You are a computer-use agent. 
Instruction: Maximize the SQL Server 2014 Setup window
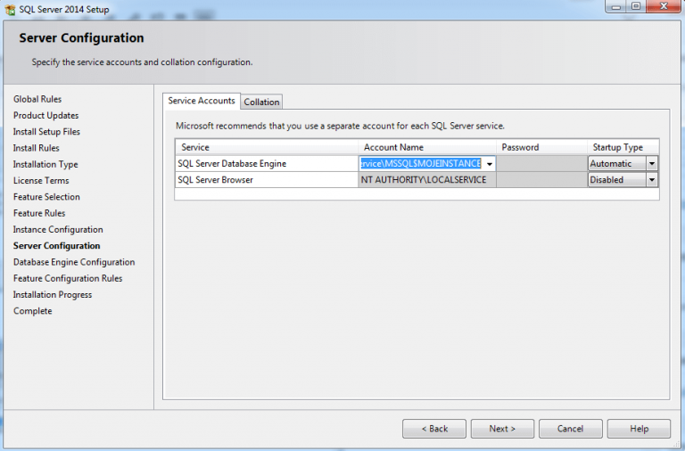point(636,6)
